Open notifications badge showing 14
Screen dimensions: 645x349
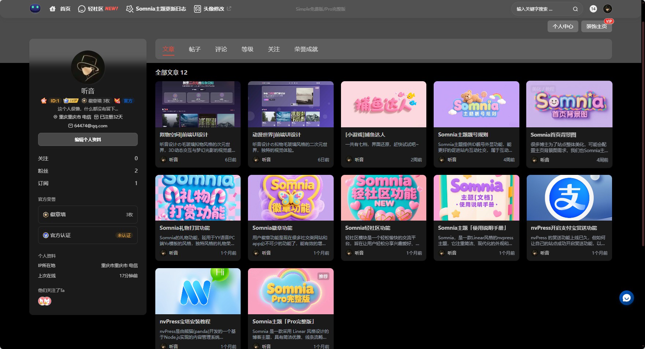pyautogui.click(x=593, y=9)
